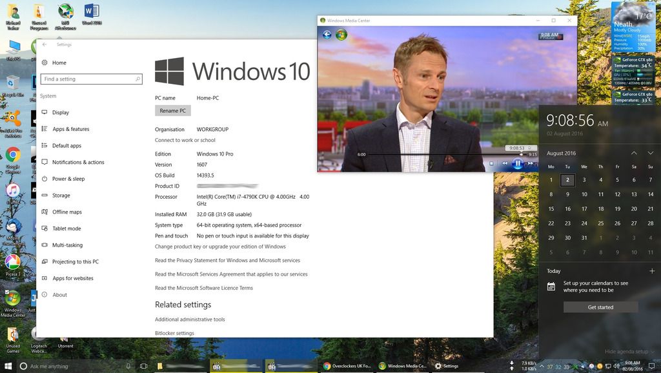Click Connect to work or school link
The width and height of the screenshot is (661, 373).
[x=185, y=140]
